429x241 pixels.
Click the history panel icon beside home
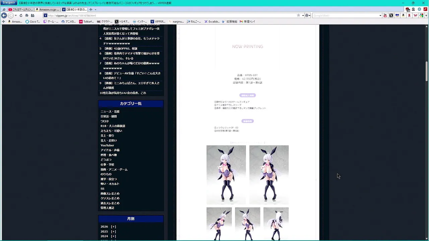coord(33,15)
